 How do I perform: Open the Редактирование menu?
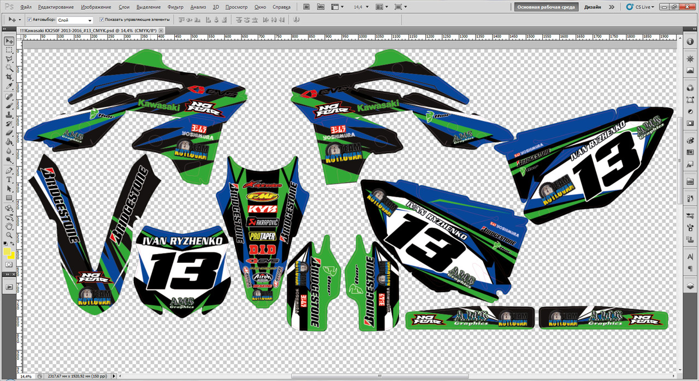56,7
